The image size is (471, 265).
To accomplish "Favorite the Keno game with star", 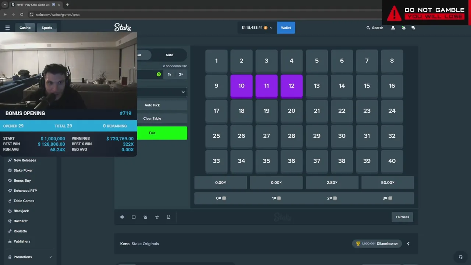I will pyautogui.click(x=157, y=217).
